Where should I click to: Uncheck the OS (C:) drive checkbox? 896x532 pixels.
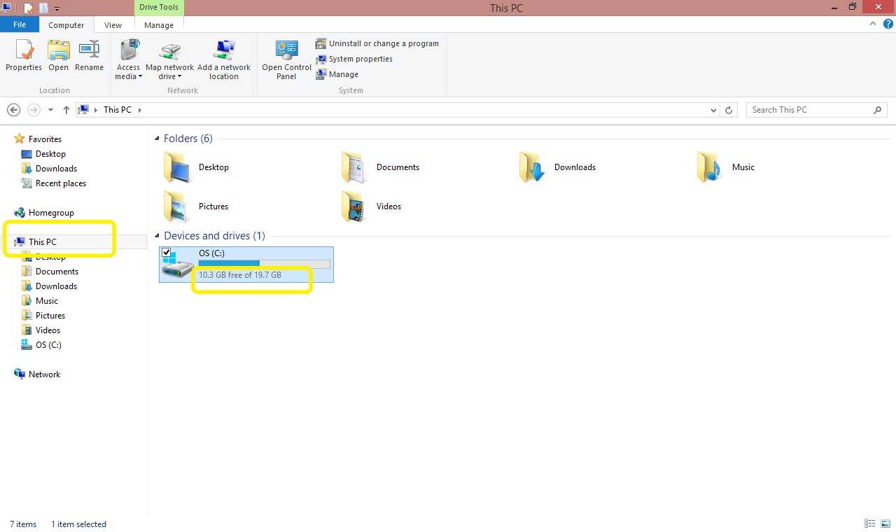[x=167, y=253]
